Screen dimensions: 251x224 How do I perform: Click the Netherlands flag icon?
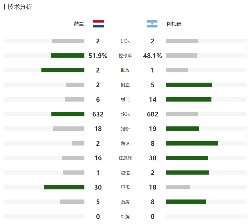[x=99, y=24]
